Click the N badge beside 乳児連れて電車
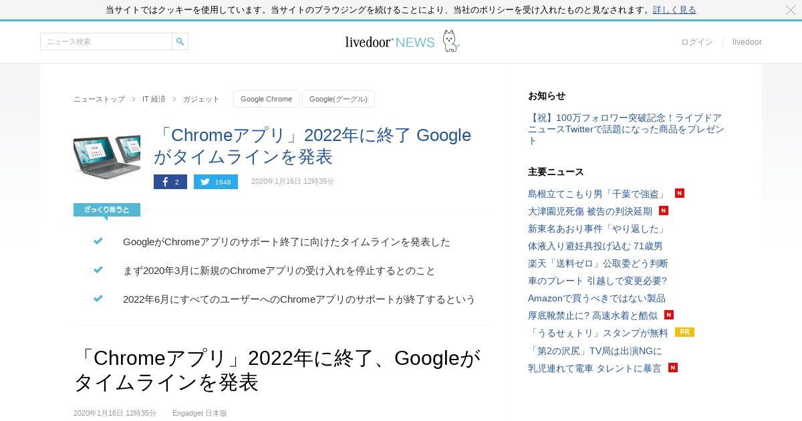802x421 pixels. coord(673,368)
